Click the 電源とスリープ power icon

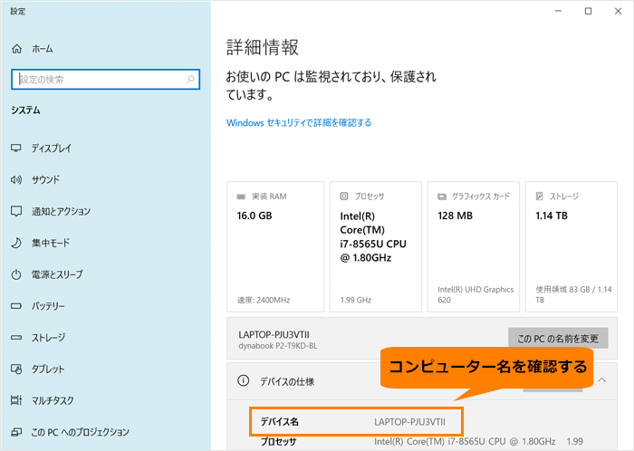click(x=16, y=274)
